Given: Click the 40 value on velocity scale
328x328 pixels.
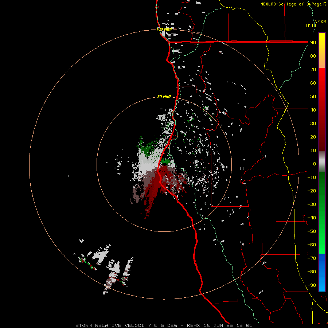Looking at the screenshot, I should coord(313,110).
